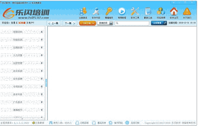198x126 pixels.
Task: Click the 在线打印 print button
Action: click(105, 23)
